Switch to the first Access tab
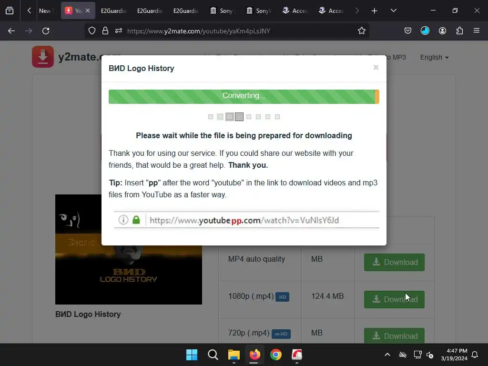The image size is (488, 366). pyautogui.click(x=295, y=10)
